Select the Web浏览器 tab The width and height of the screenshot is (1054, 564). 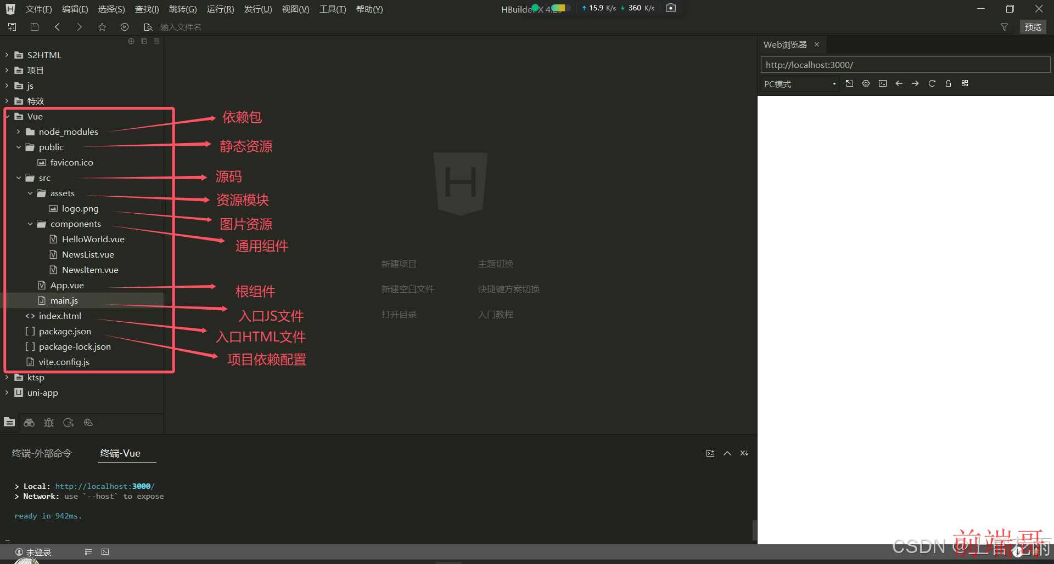[785, 44]
